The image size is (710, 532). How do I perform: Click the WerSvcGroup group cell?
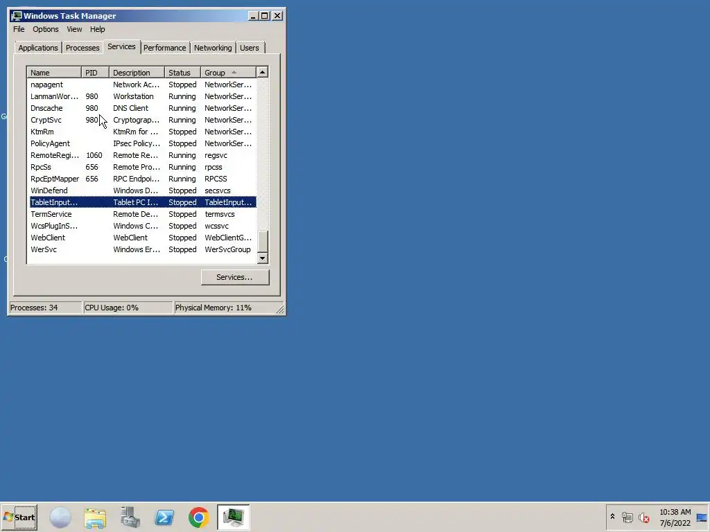tap(227, 249)
